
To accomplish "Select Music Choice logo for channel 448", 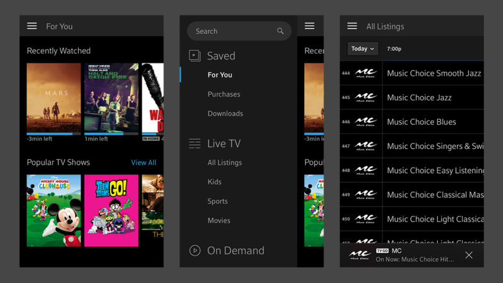I will point(366,171).
